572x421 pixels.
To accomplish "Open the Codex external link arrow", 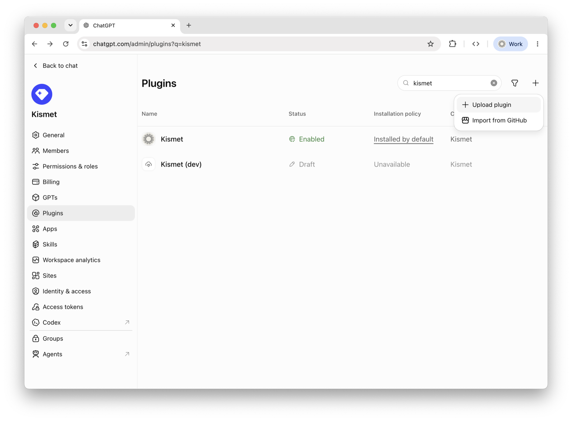I will 127,323.
